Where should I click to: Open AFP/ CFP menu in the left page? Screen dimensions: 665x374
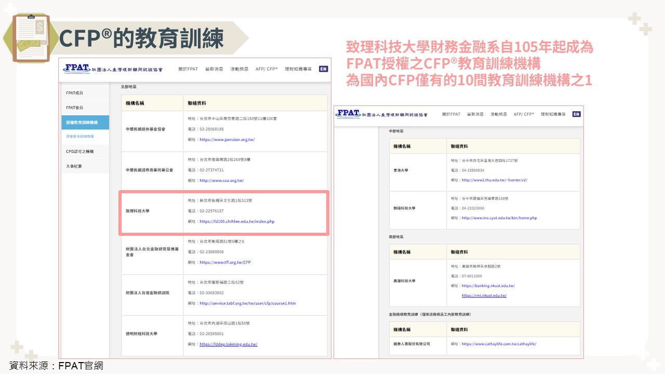point(267,69)
